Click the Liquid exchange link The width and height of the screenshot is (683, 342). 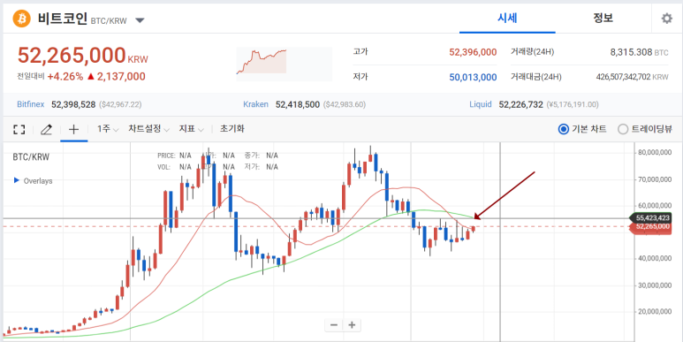click(481, 104)
